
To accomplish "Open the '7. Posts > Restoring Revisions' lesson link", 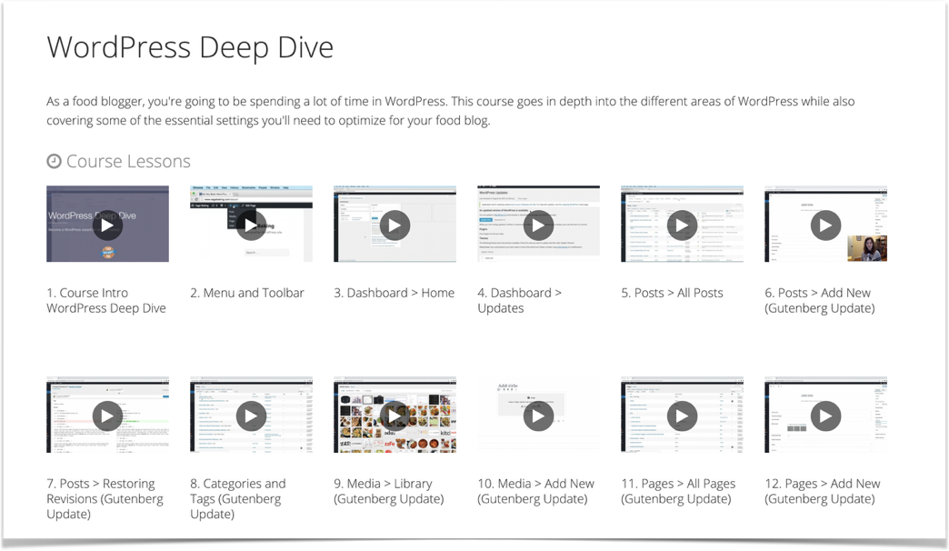I will pyautogui.click(x=105, y=499).
